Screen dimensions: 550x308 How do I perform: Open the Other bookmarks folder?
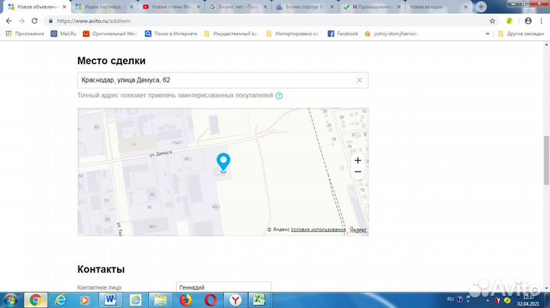click(x=521, y=34)
